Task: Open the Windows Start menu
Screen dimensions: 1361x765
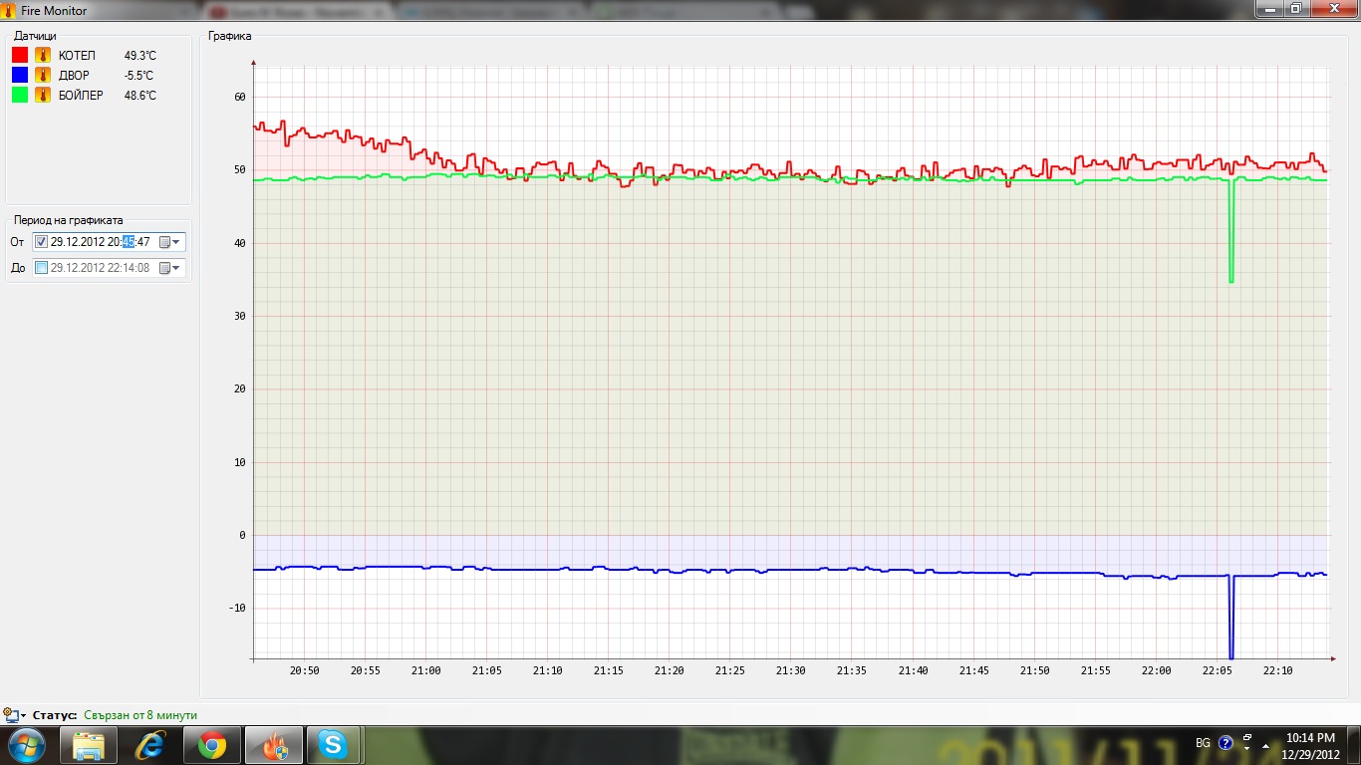Action: [x=27, y=745]
